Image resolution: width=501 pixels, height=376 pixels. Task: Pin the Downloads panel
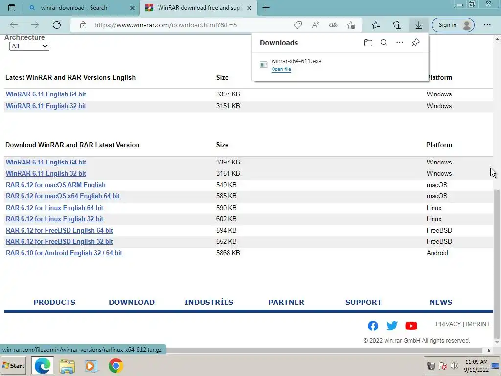[x=415, y=42]
